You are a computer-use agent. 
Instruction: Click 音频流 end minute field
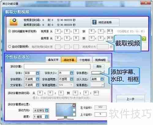[101, 39]
